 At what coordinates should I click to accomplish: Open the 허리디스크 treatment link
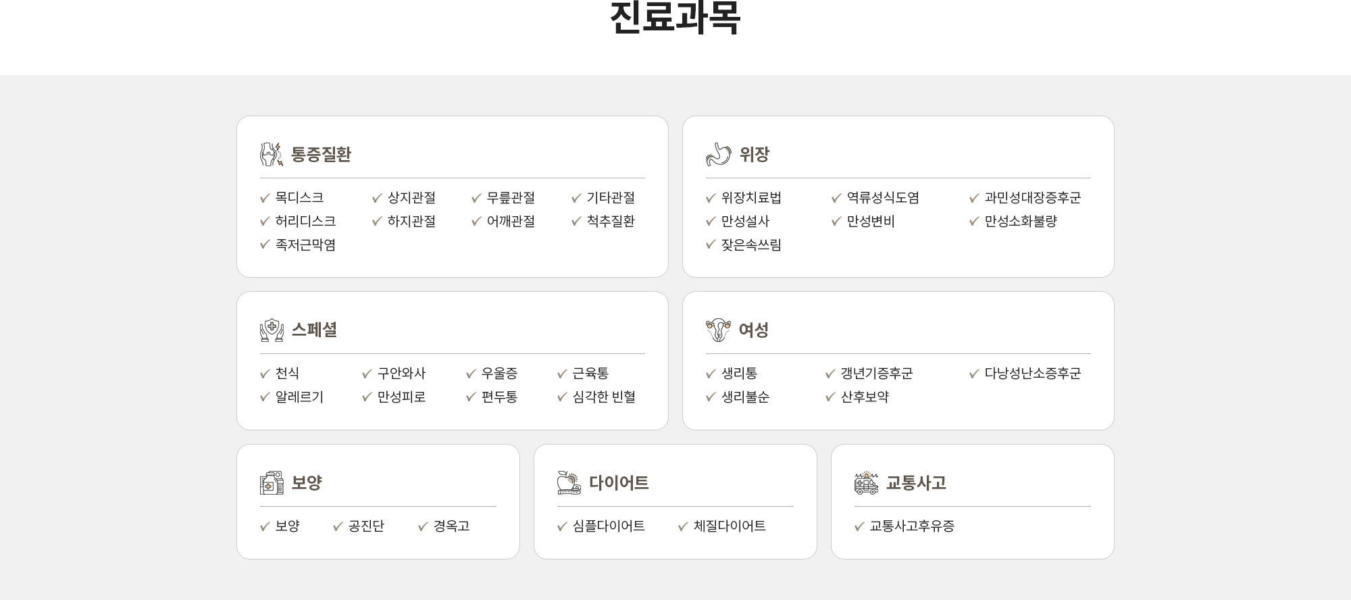pos(305,221)
